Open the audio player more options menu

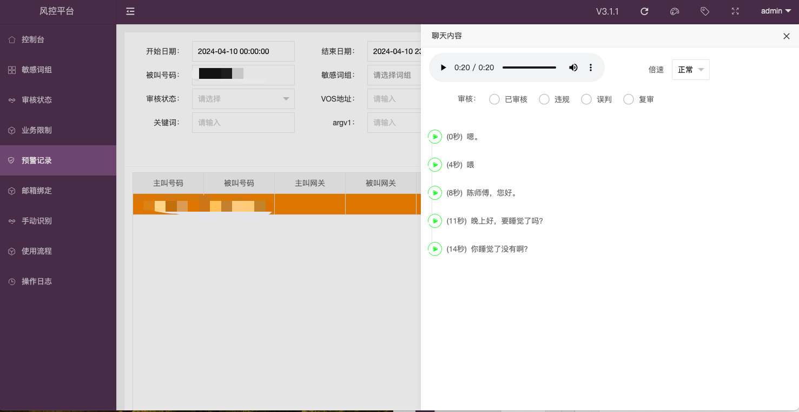coord(591,67)
